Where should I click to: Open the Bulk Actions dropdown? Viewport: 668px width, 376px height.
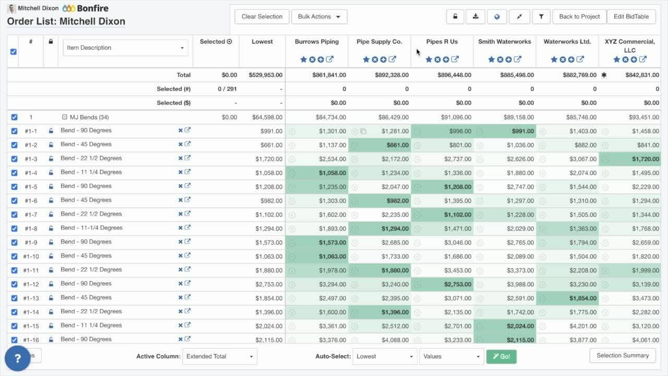click(319, 17)
